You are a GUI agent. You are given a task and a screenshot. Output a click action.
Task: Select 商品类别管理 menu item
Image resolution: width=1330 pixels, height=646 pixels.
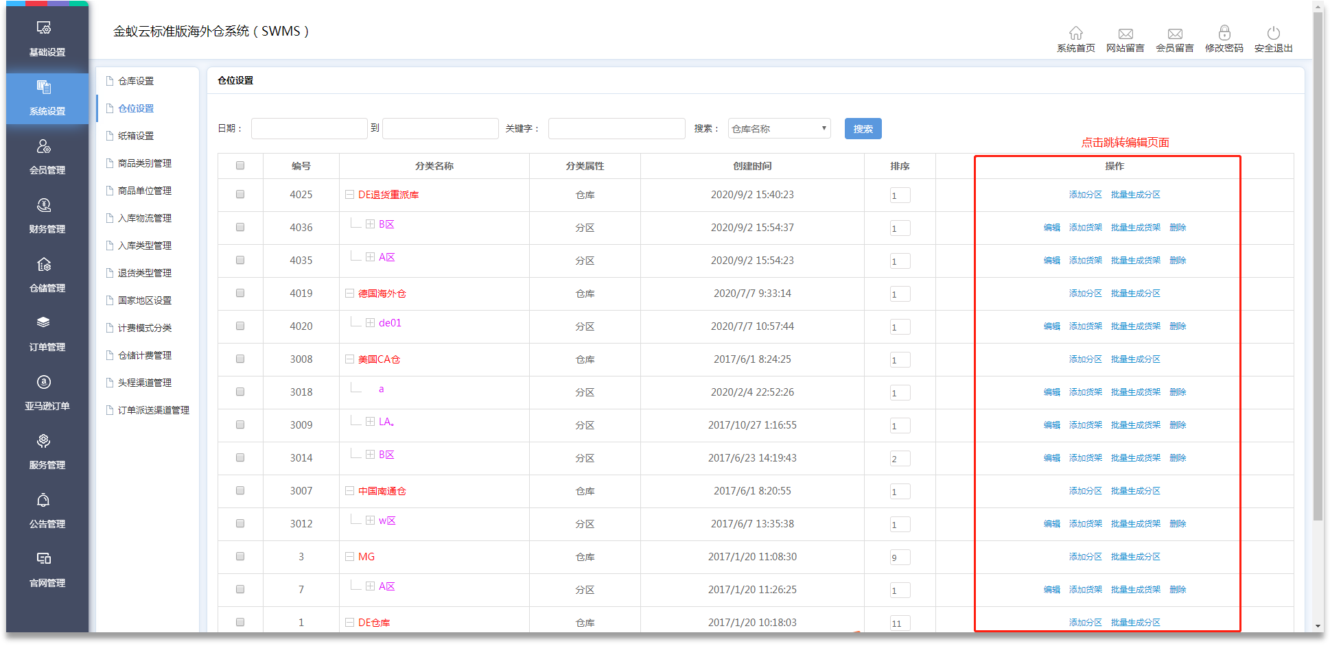pyautogui.click(x=144, y=163)
